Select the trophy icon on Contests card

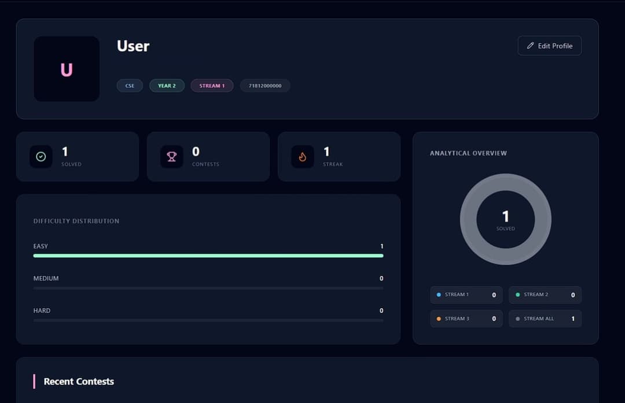(171, 156)
